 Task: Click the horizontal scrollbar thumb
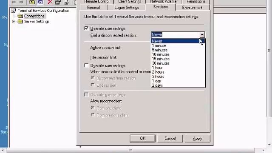[130, 150]
